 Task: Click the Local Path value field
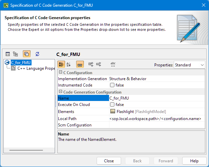(156, 118)
